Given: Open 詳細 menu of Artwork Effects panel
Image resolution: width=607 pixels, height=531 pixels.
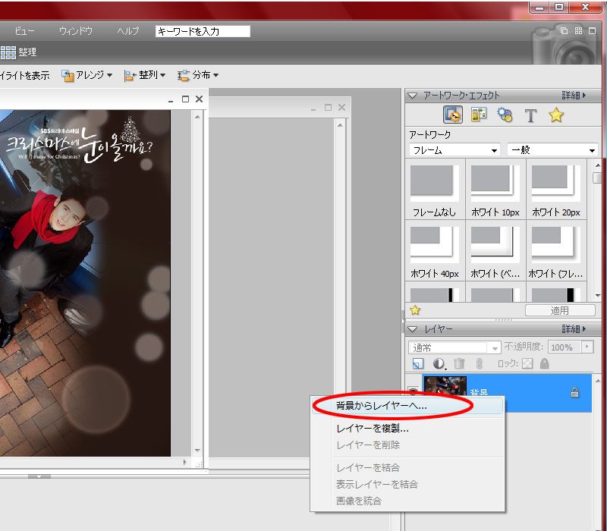Looking at the screenshot, I should pos(574,96).
